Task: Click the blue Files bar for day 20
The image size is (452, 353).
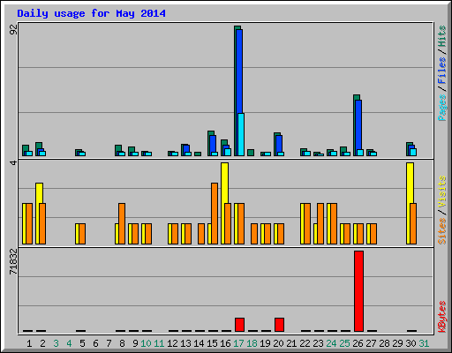Action: pyautogui.click(x=279, y=144)
